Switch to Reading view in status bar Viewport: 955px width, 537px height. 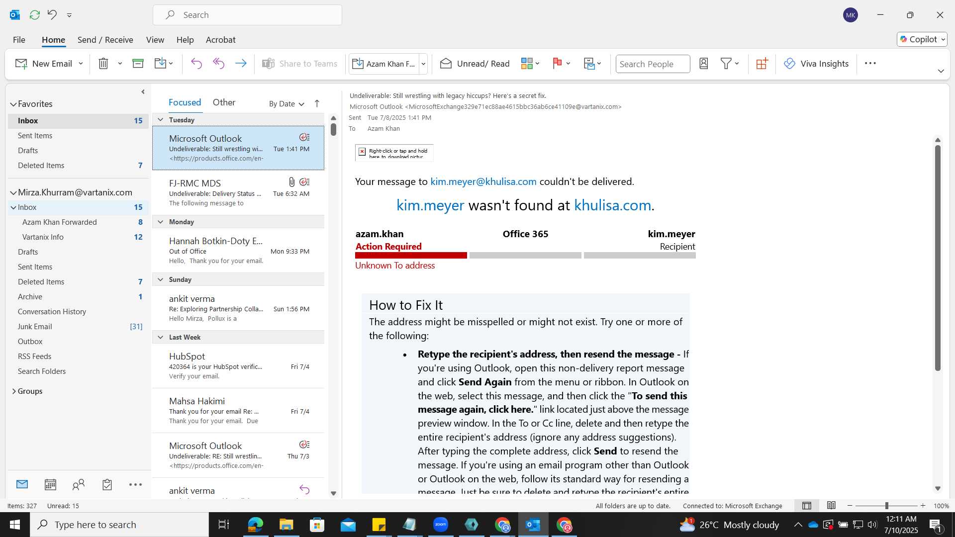pyautogui.click(x=831, y=506)
